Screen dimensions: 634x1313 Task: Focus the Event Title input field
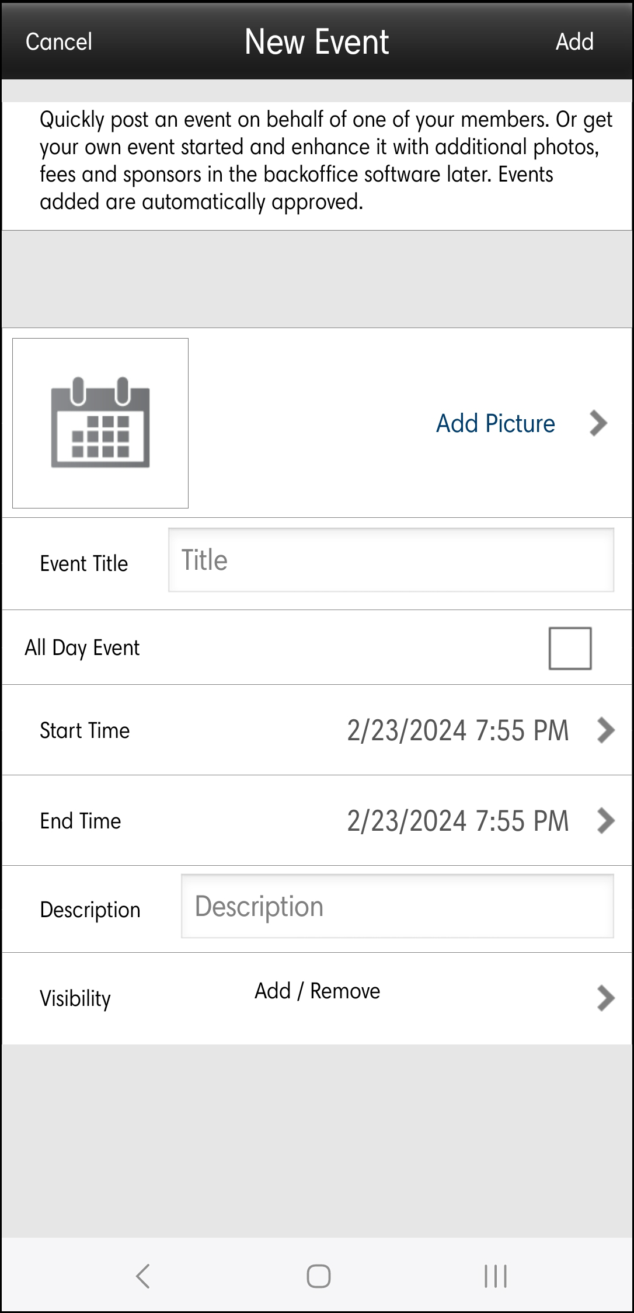pos(391,560)
